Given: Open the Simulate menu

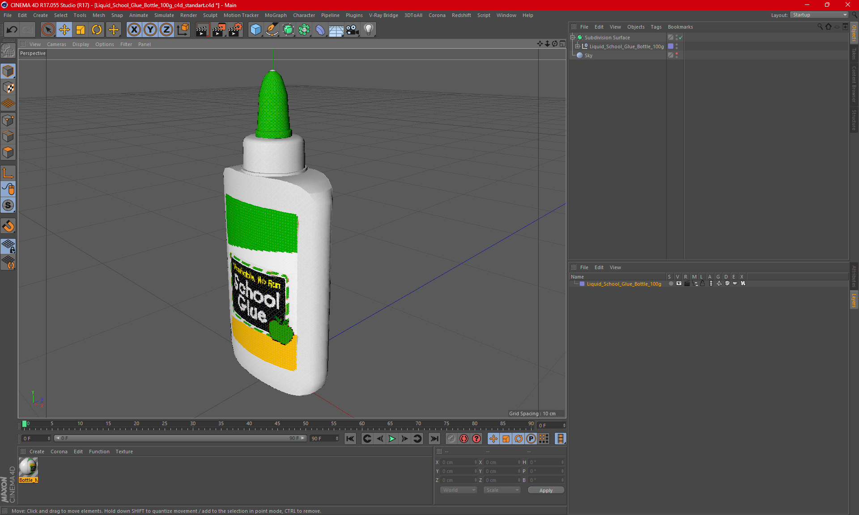Looking at the screenshot, I should point(164,15).
